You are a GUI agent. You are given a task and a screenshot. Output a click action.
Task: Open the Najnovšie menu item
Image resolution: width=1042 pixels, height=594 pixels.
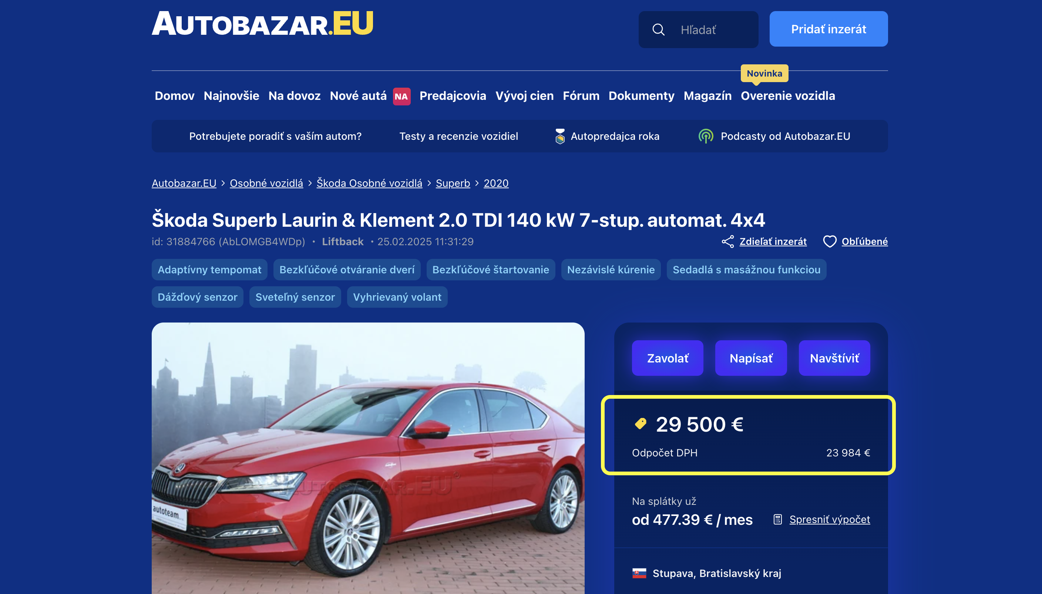(x=231, y=96)
